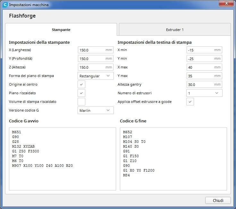This screenshot has height=209, width=236.
Task: Close the Impostazioni macchina window
Action: [226, 4]
